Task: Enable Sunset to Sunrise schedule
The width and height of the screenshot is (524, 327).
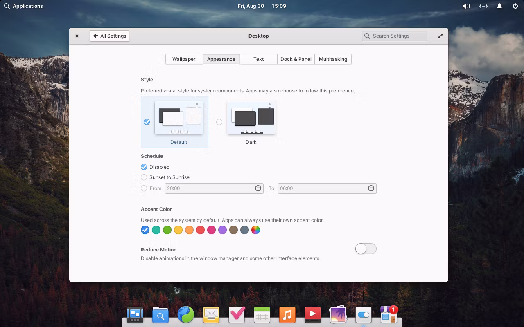Action: click(144, 177)
